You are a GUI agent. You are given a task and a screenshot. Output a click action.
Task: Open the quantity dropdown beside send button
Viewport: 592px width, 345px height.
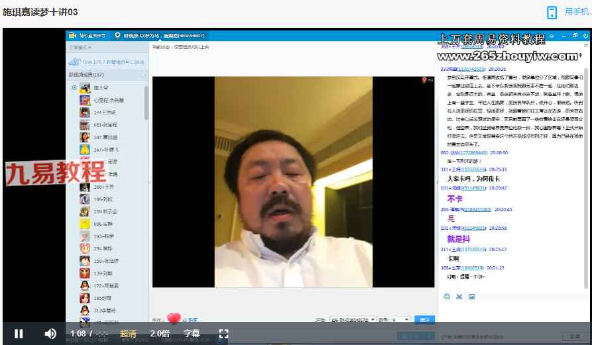tap(400, 320)
